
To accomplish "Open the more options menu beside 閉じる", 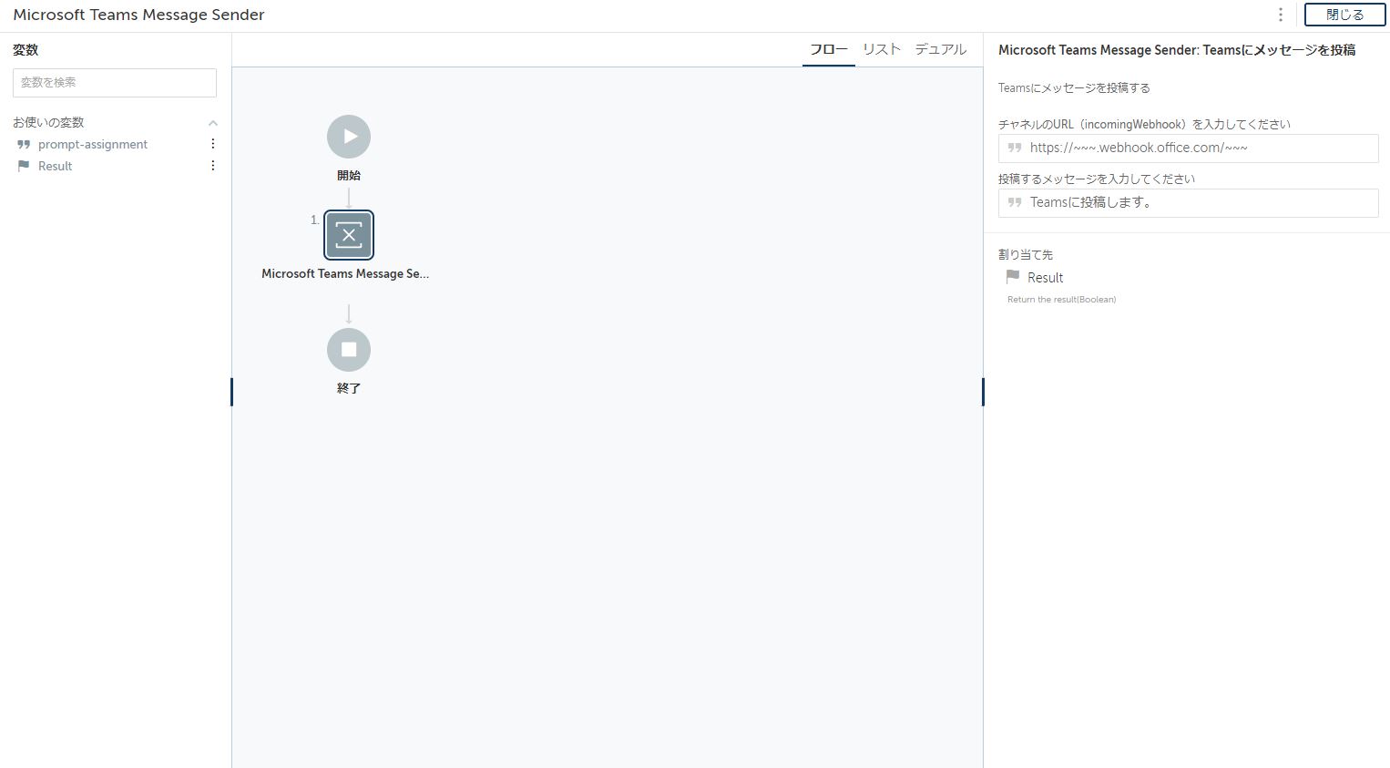I will point(1281,15).
